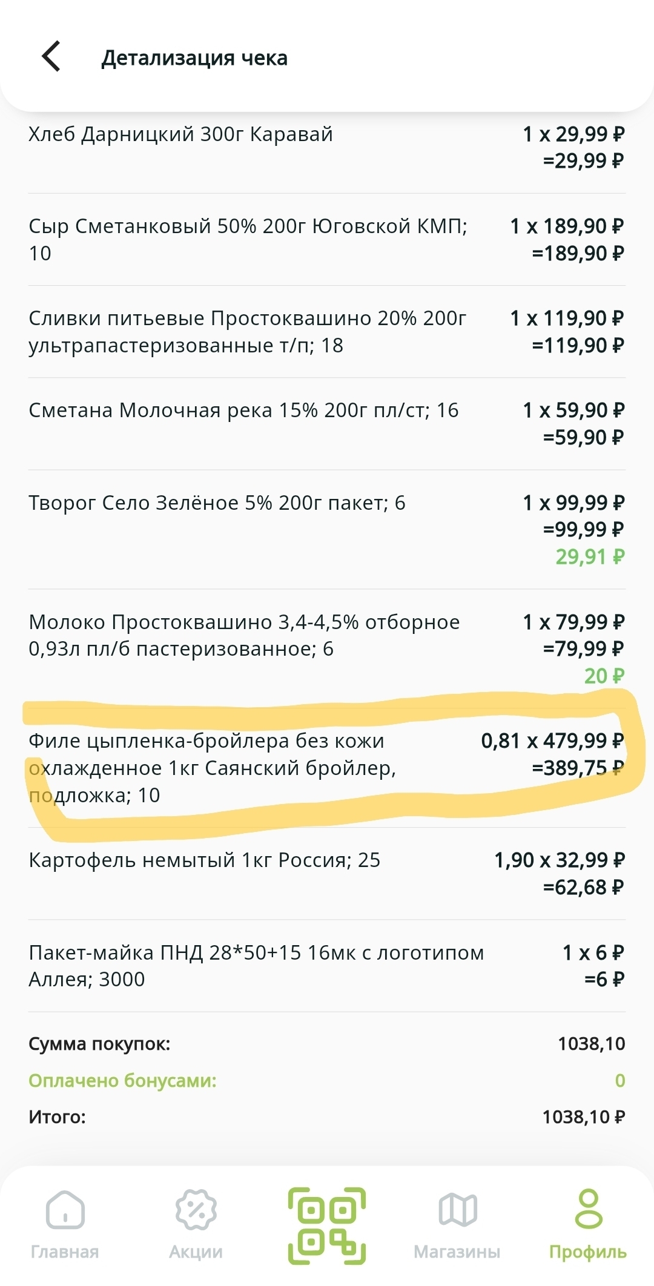Select the Молоко Простоквашино item row
654x1286 pixels.
coord(244,635)
